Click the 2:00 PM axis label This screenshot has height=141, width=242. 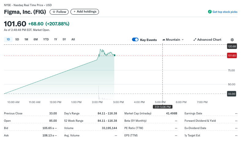[97, 102]
